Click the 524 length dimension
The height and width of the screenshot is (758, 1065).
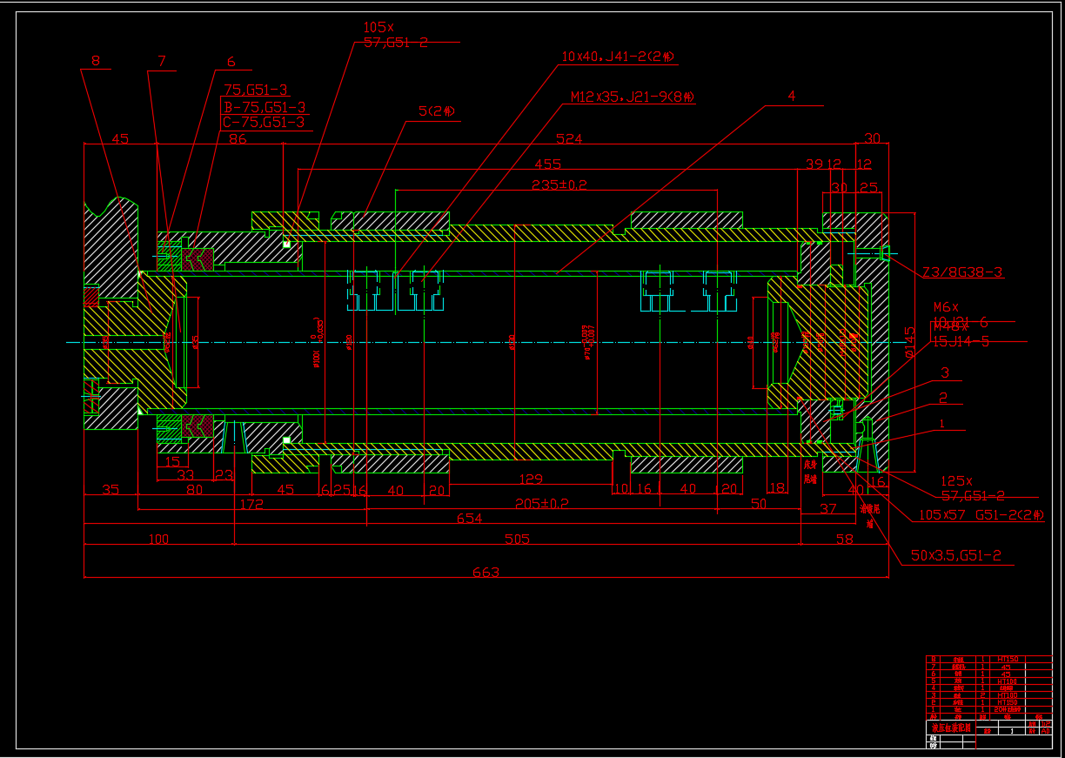569,139
